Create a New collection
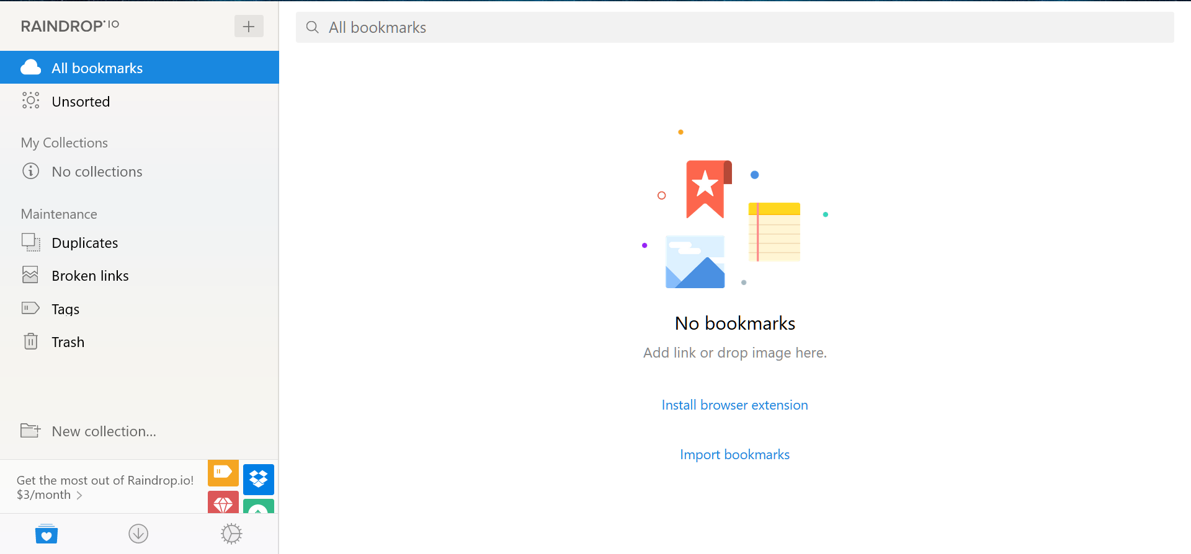 (x=140, y=431)
